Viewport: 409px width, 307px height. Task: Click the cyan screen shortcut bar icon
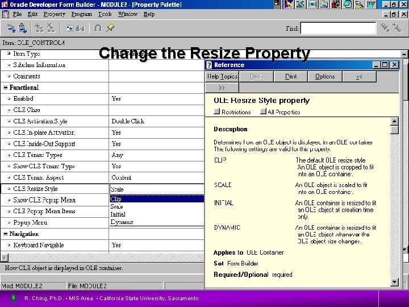tap(312, 4)
